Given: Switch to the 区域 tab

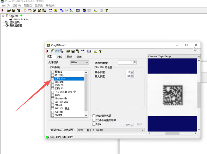Looking at the screenshot, I should coord(59,57).
